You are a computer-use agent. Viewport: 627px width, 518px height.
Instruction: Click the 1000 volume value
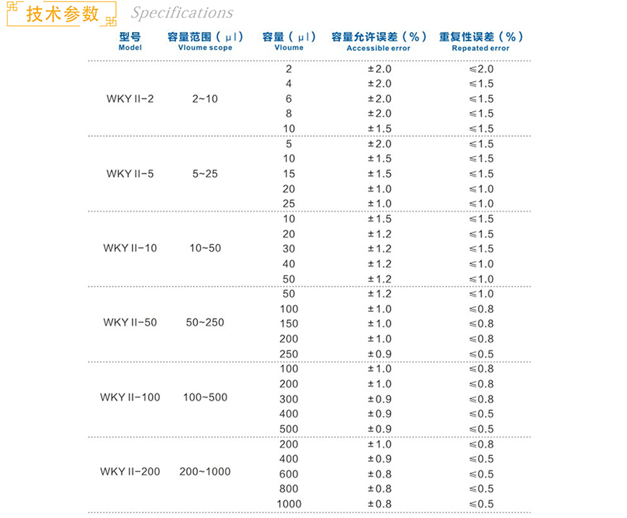click(x=288, y=504)
